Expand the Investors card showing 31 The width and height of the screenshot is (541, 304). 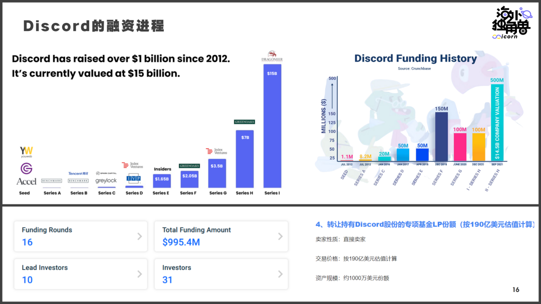click(281, 274)
